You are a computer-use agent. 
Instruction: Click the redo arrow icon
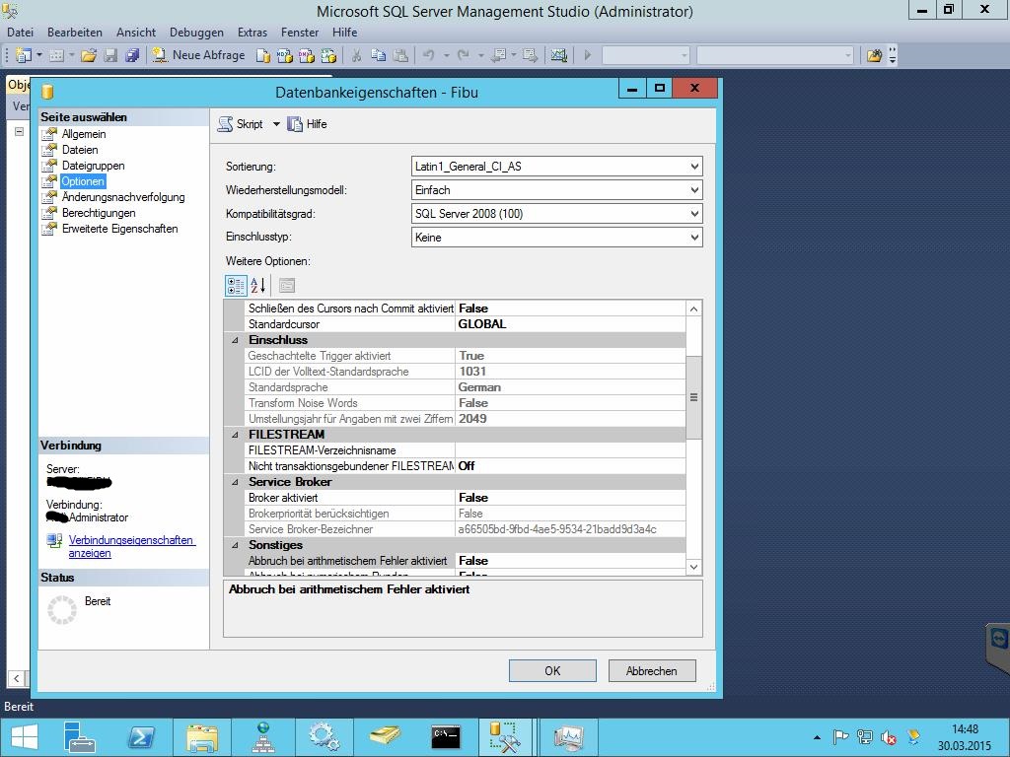[x=464, y=55]
